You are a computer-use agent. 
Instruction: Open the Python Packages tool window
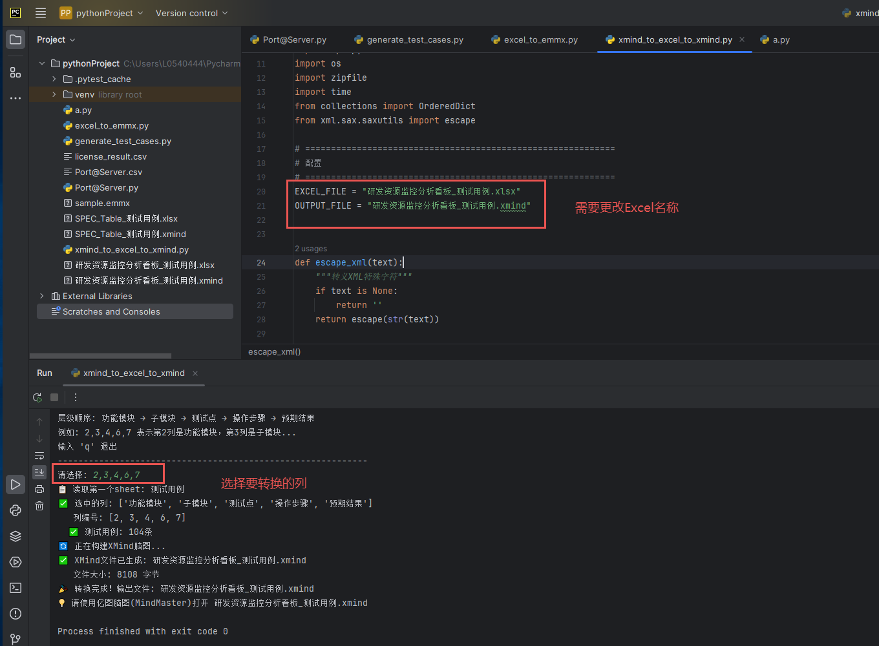[x=16, y=510]
